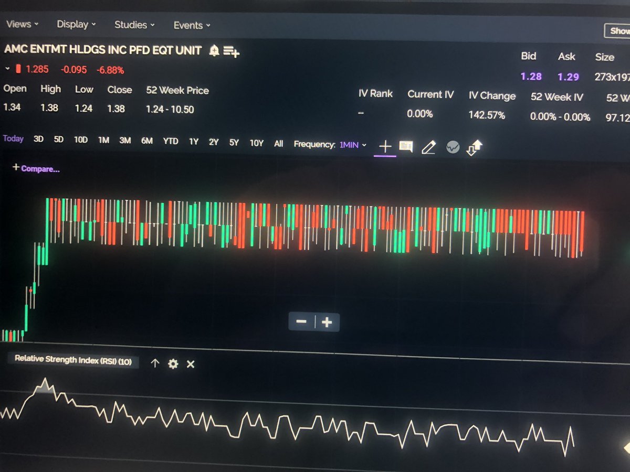Click the chart notes/annotations icon

coord(405,147)
